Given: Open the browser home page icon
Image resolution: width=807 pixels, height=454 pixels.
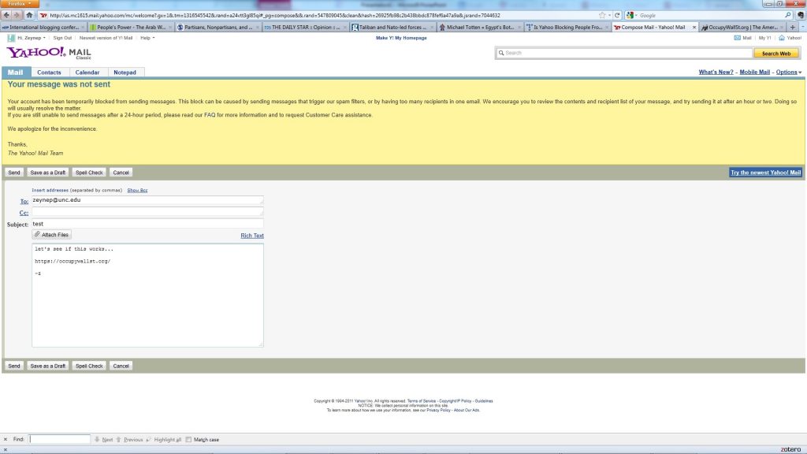Looking at the screenshot, I should click(29, 16).
